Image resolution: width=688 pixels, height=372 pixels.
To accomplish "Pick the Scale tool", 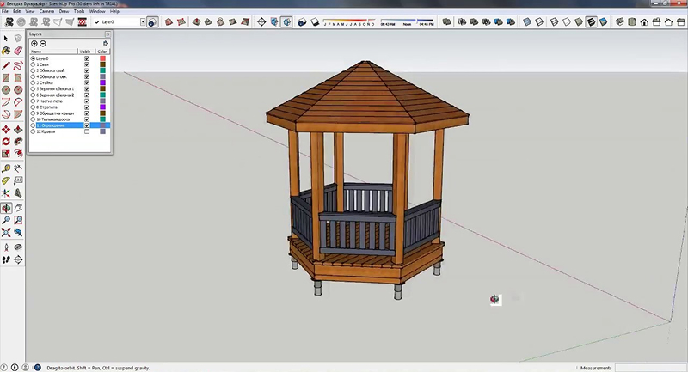I will (x=6, y=154).
